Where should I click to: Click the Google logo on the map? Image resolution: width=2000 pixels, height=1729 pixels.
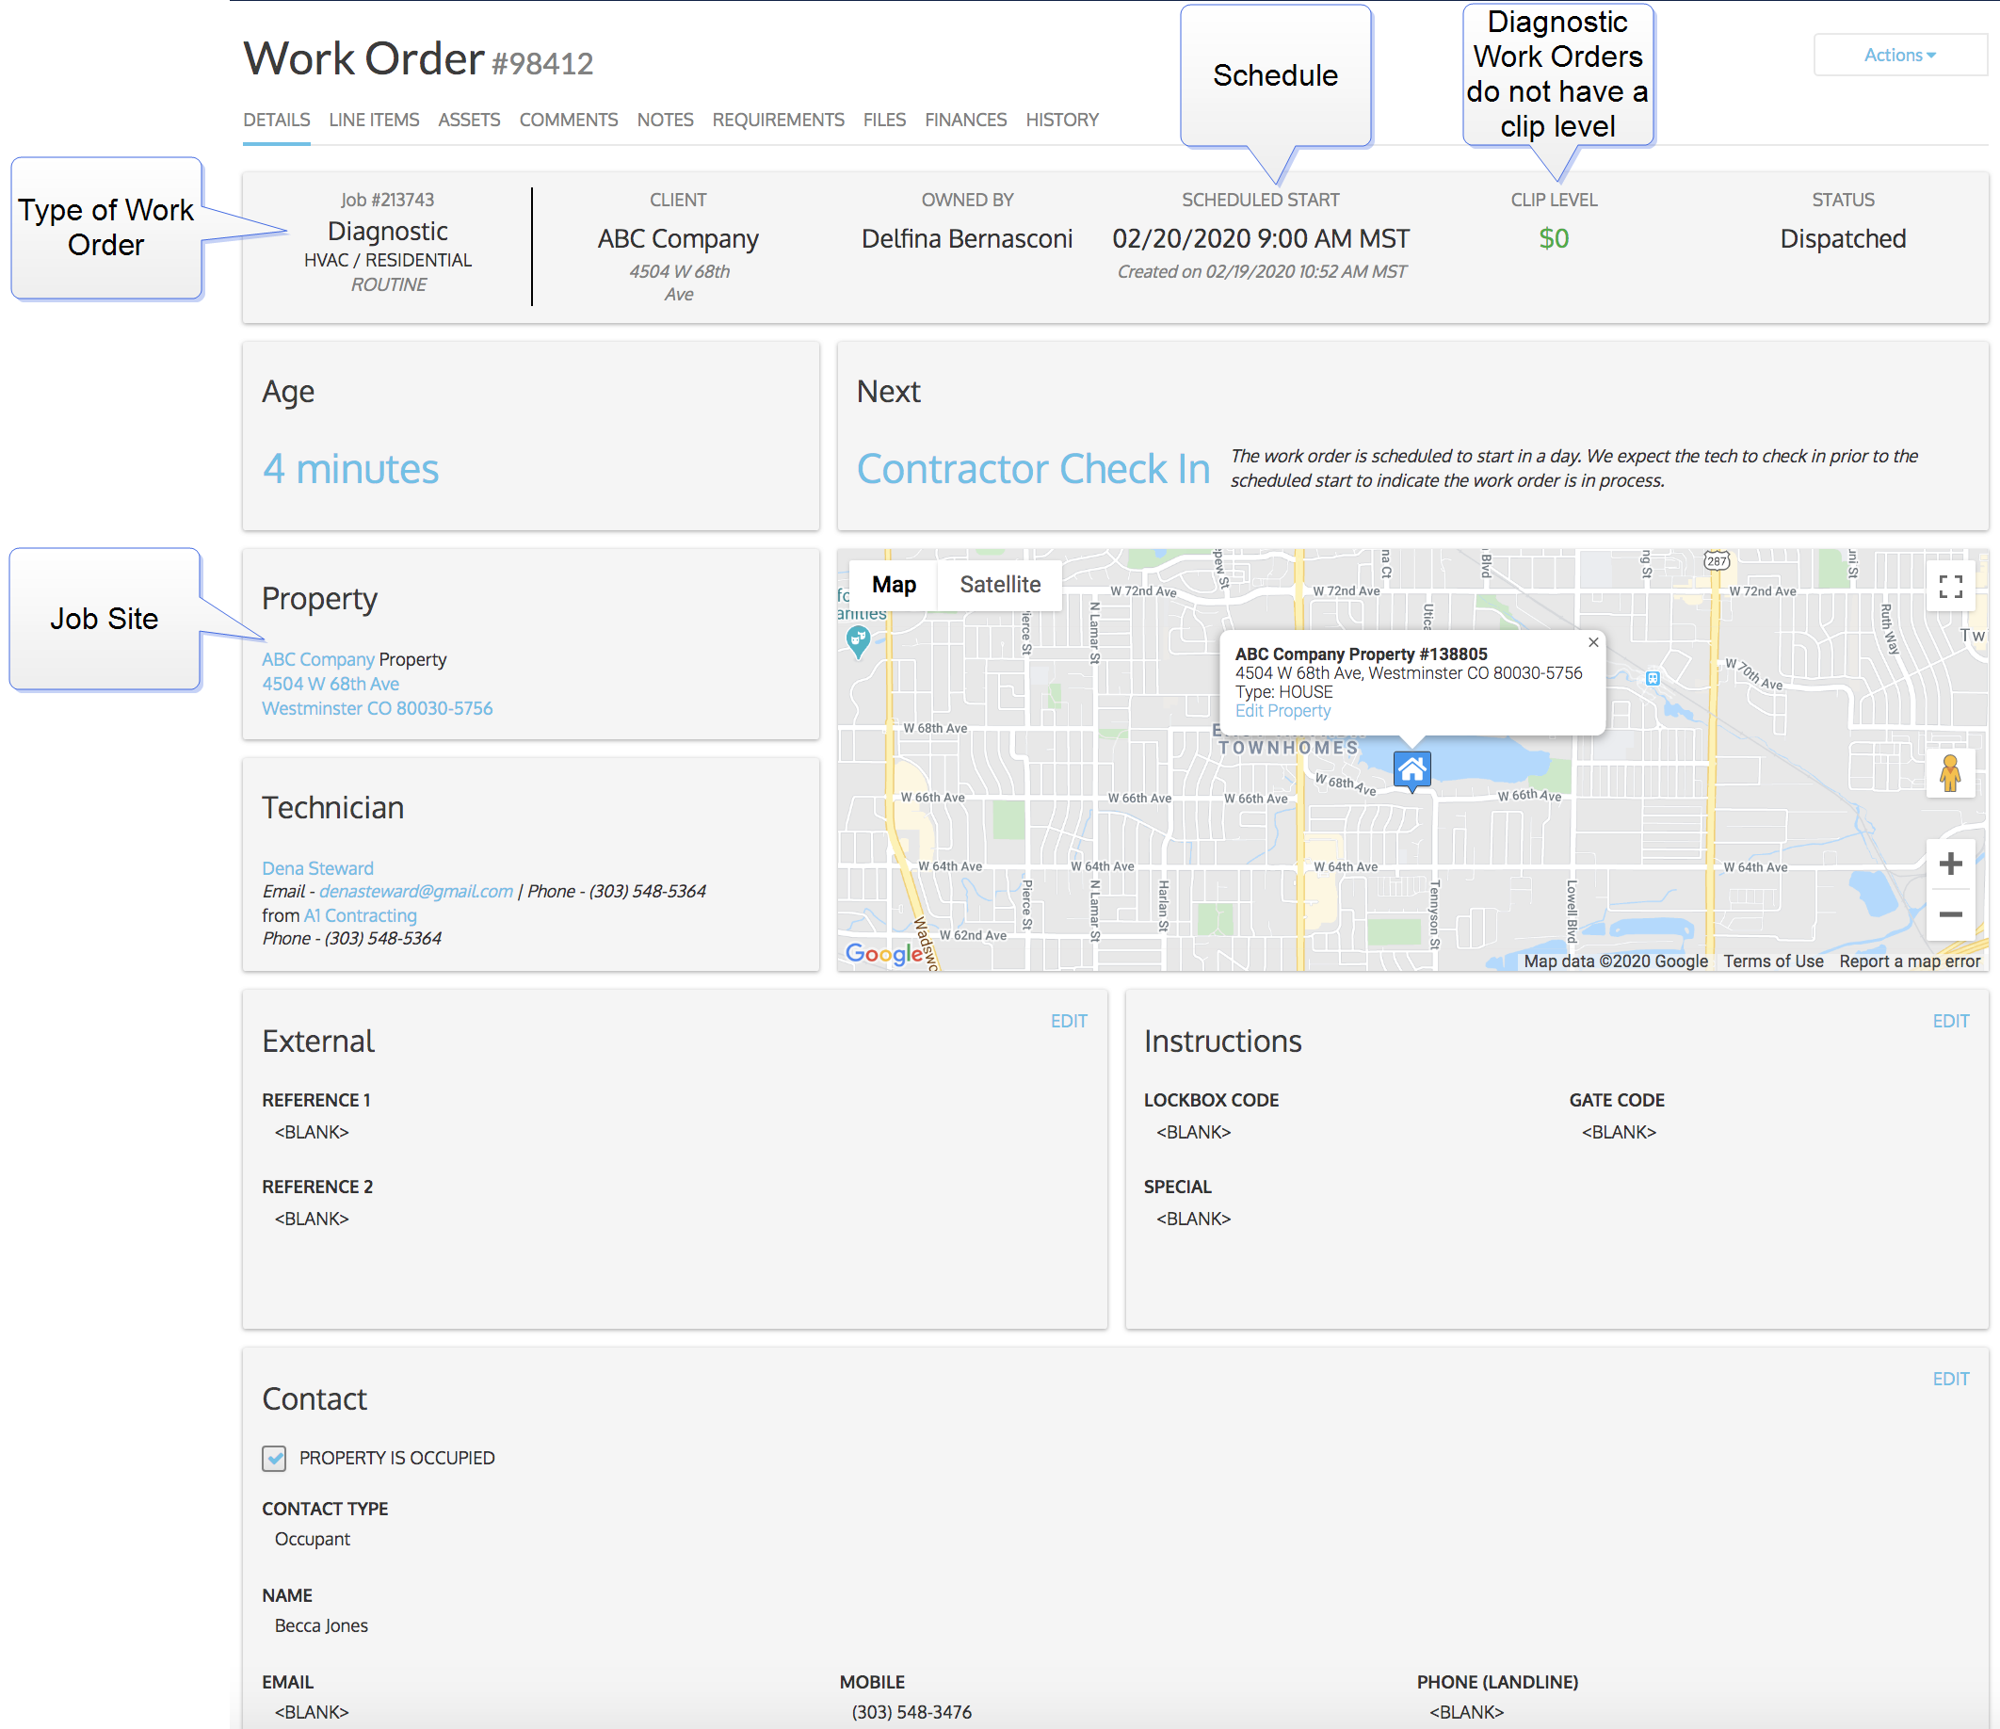pyautogui.click(x=883, y=954)
